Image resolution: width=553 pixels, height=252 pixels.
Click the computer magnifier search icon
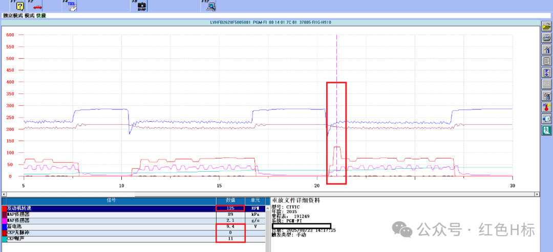pos(211,6)
